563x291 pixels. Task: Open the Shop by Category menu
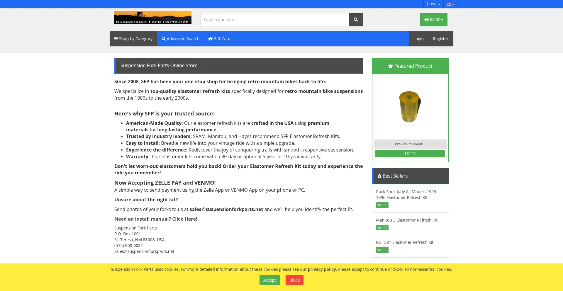tap(133, 39)
